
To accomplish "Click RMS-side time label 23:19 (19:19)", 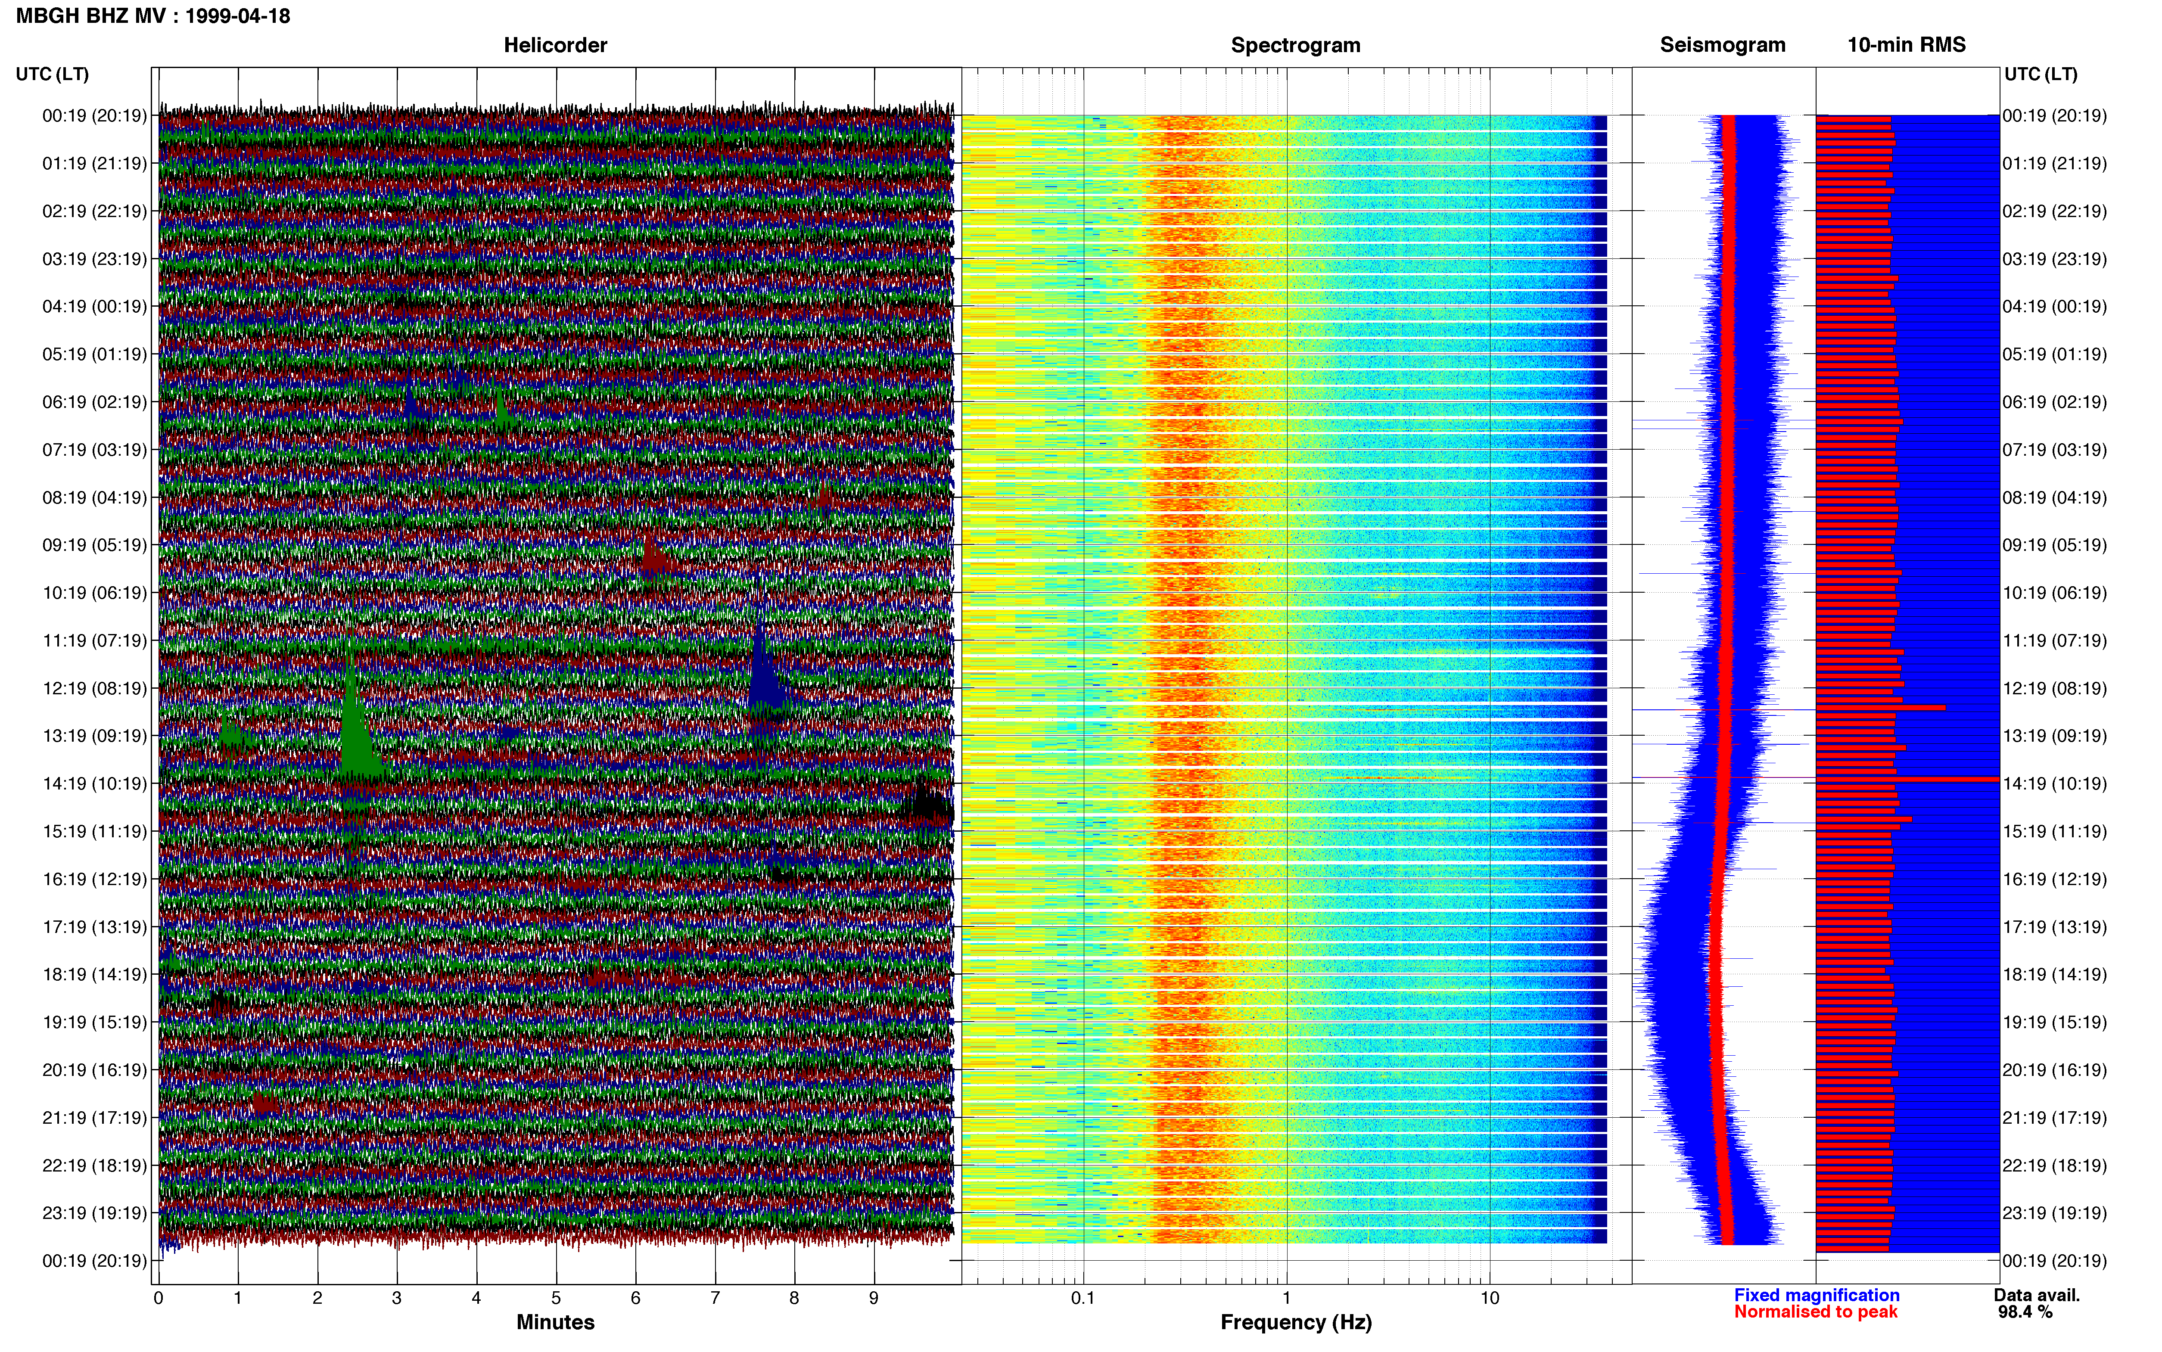I will [x=2055, y=1213].
